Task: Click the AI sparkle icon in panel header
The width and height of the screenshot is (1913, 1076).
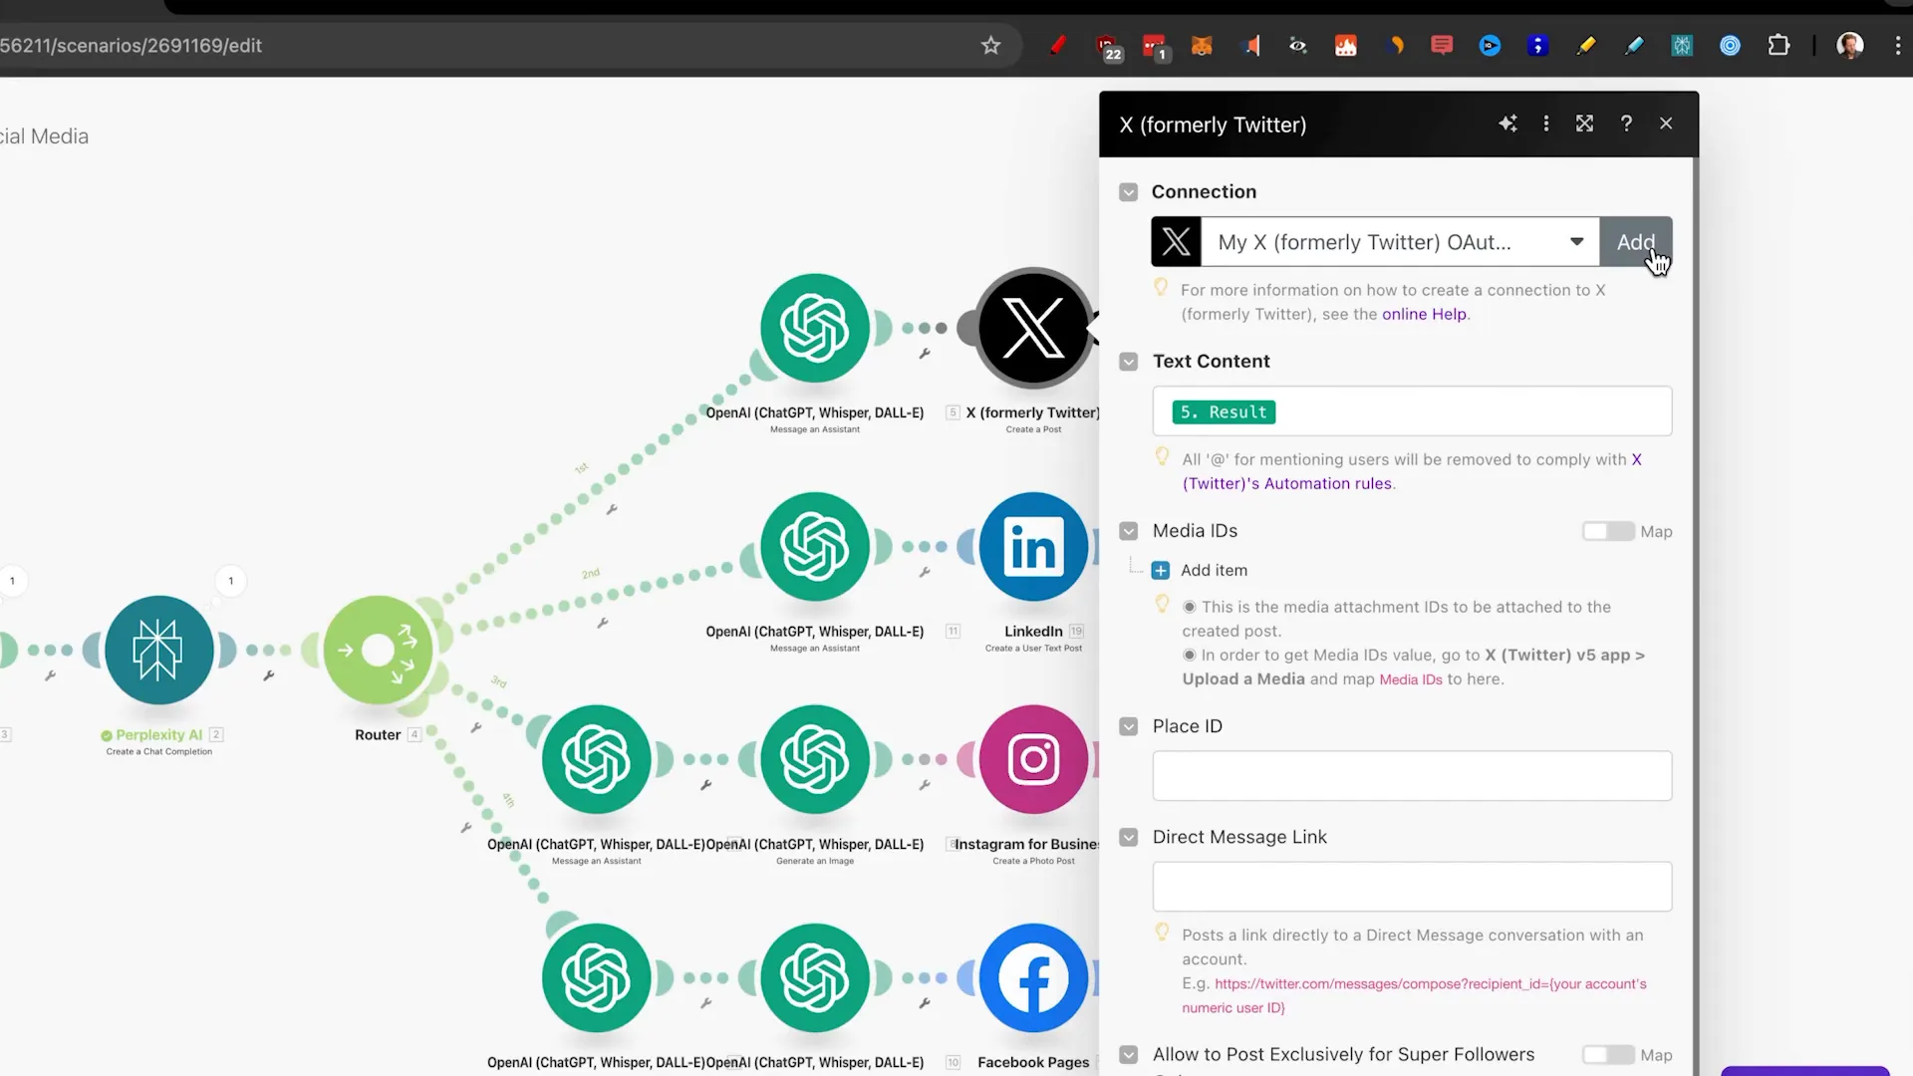Action: 1507,124
